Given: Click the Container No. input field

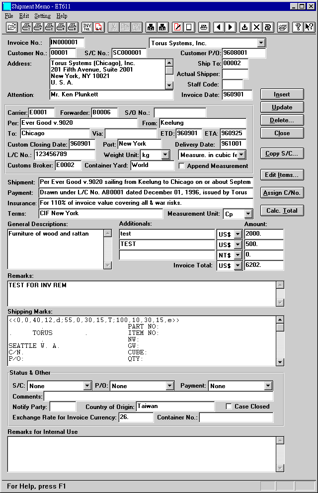Looking at the screenshot, I should coord(236,417).
